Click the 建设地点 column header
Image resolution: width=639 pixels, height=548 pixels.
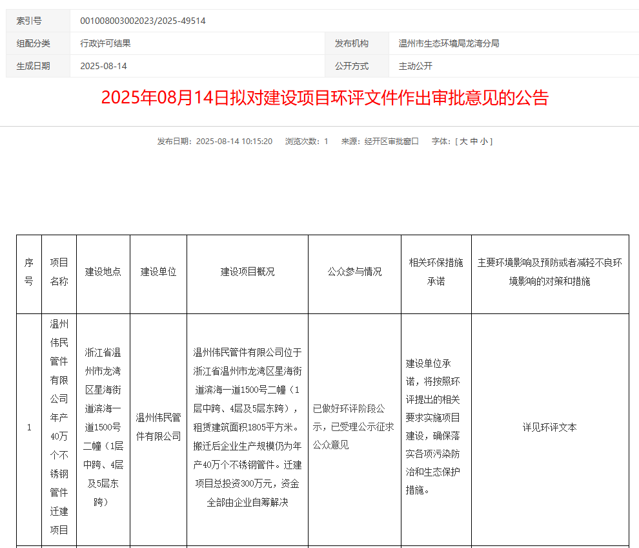(103, 272)
